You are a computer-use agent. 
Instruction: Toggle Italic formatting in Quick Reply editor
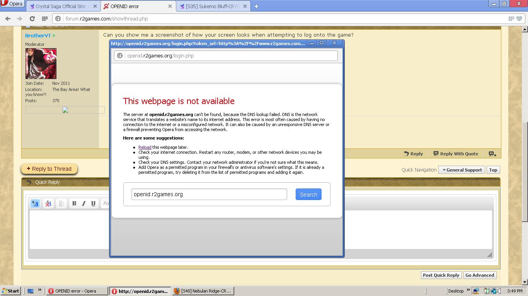[x=84, y=203]
